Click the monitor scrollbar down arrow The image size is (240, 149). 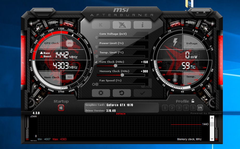point(212,139)
